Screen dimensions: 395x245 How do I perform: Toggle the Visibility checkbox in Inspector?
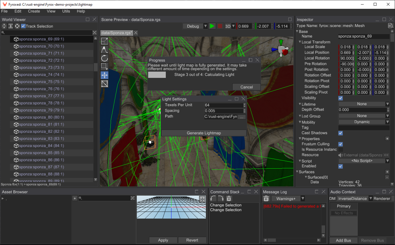pos(340,98)
